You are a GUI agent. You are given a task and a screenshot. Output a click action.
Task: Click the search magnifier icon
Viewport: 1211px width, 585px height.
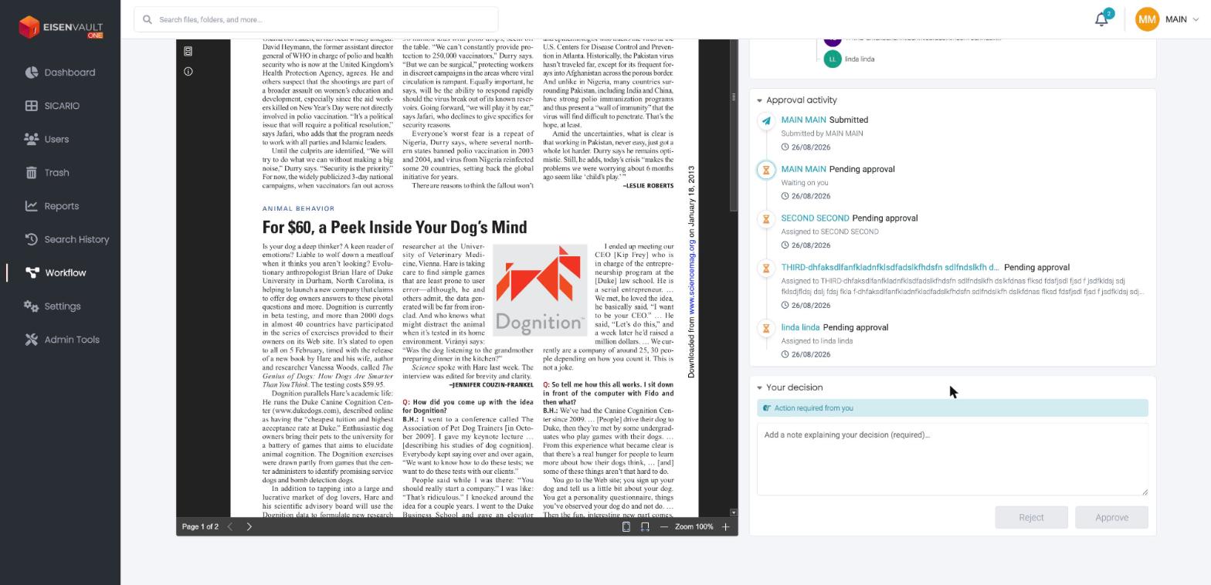point(146,19)
